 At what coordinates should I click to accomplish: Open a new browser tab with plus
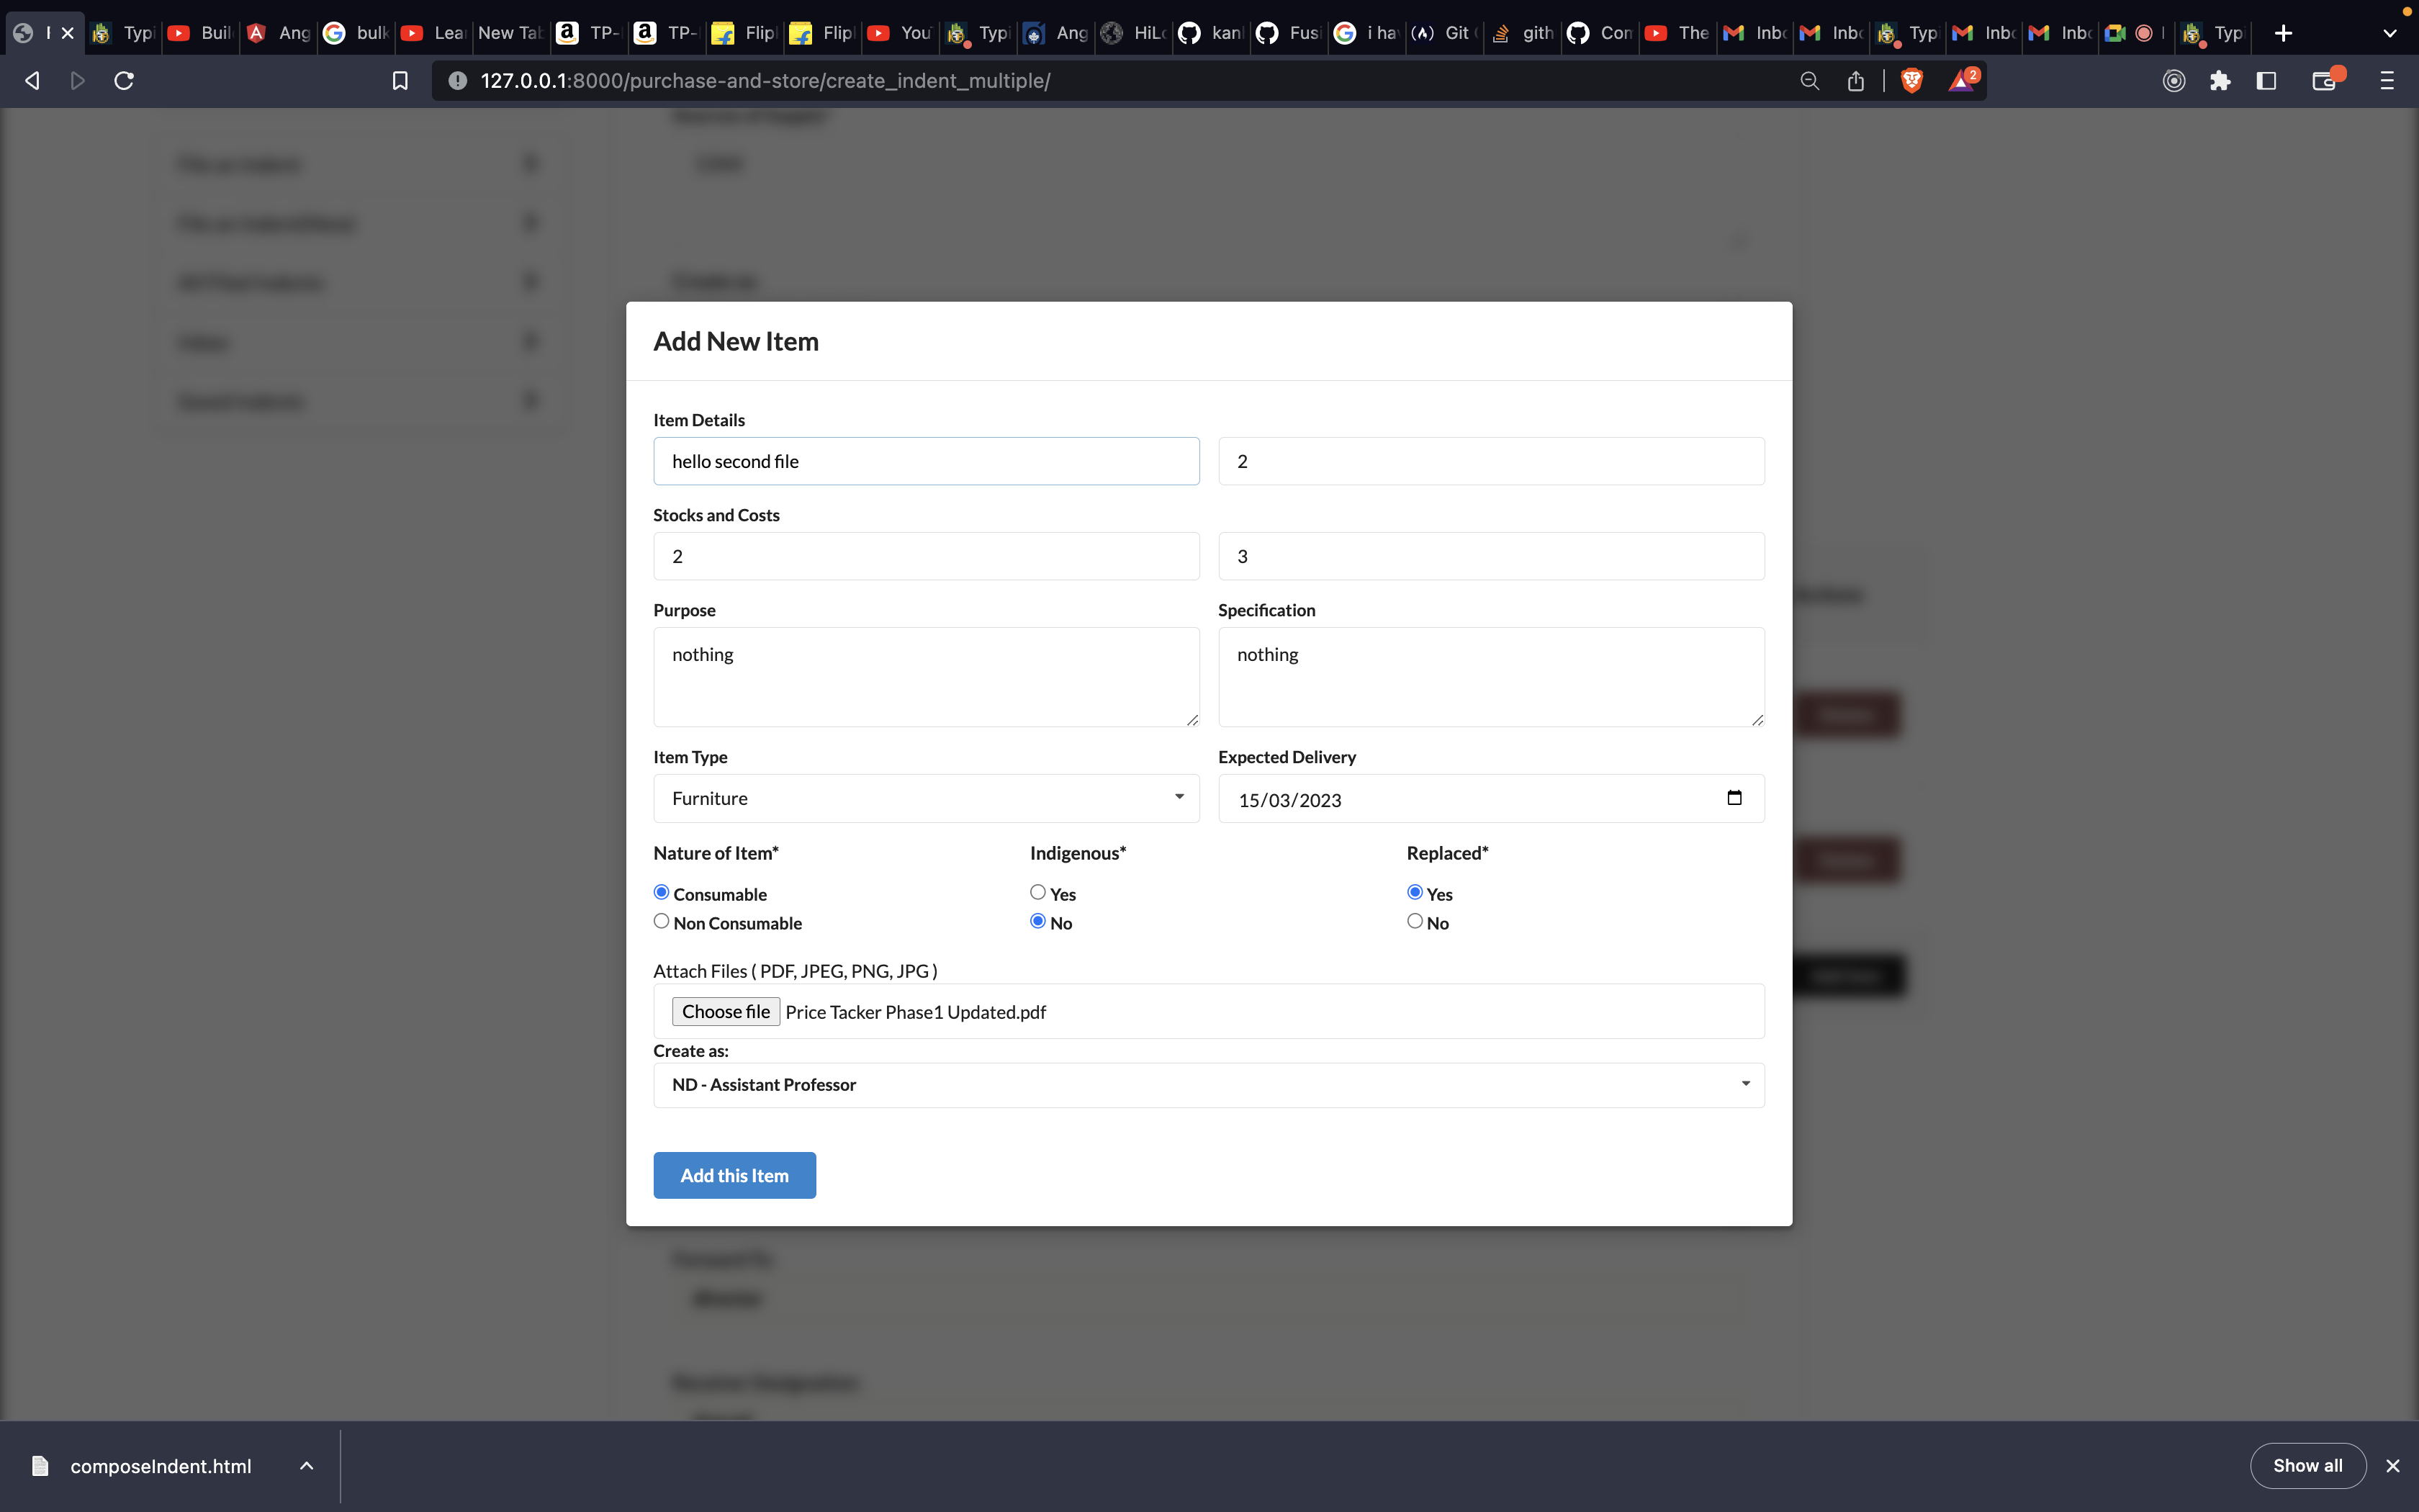2283,33
